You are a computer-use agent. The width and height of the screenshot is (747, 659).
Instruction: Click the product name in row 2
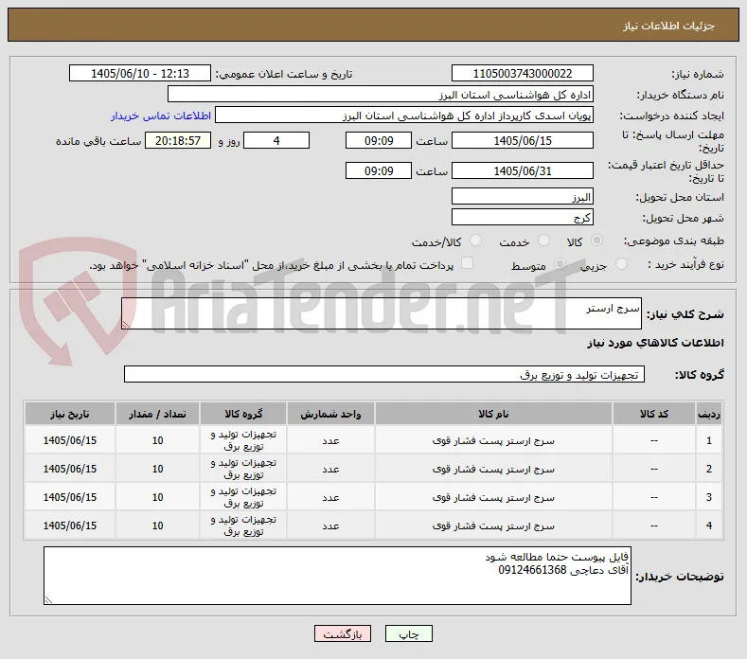pos(493,470)
